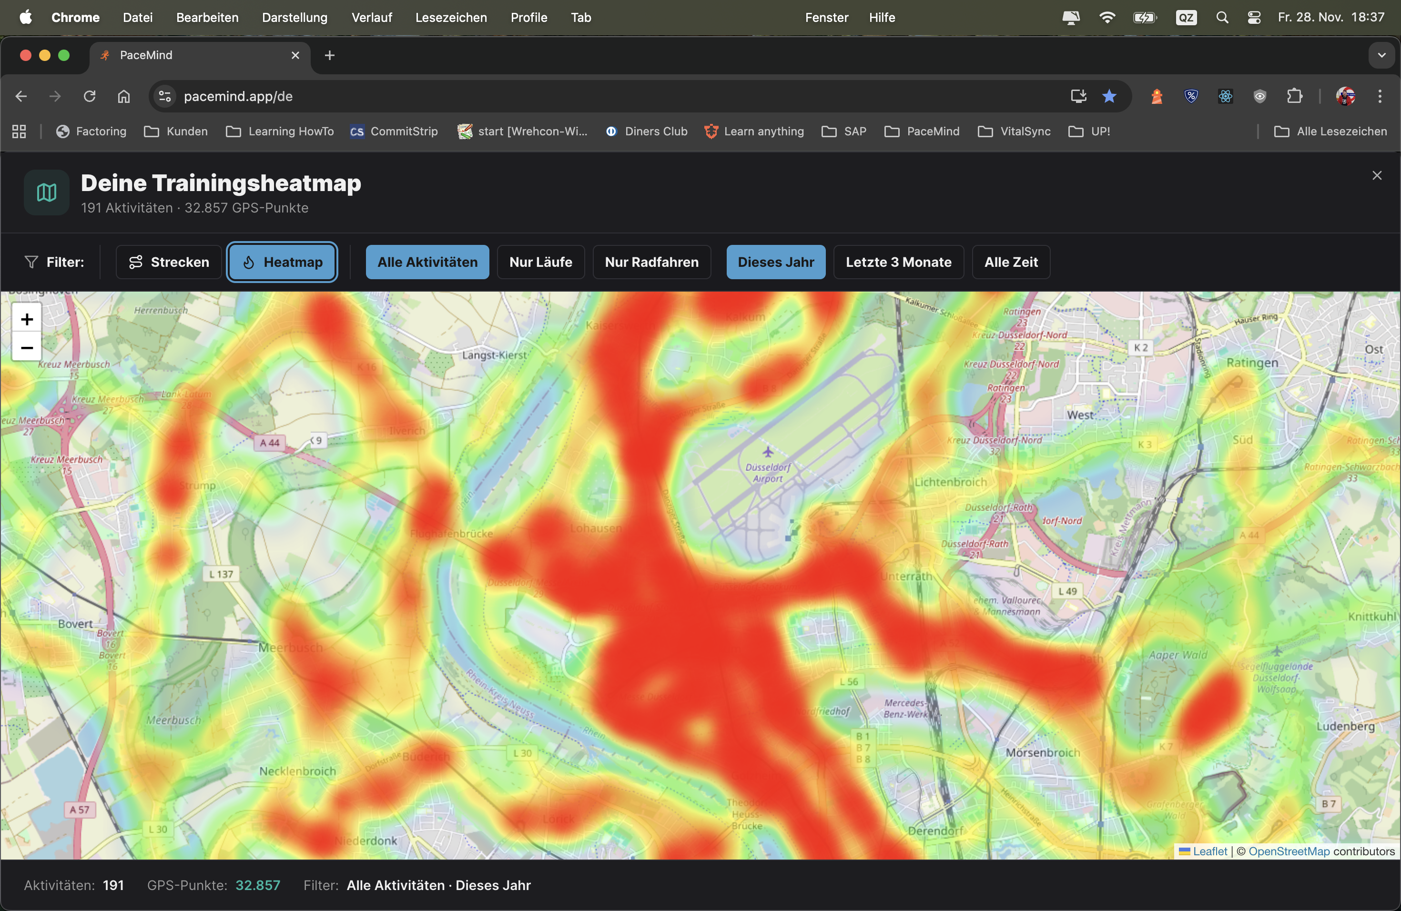This screenshot has width=1401, height=911.
Task: Activate the Alle Zeit time filter
Action: pyautogui.click(x=1010, y=262)
